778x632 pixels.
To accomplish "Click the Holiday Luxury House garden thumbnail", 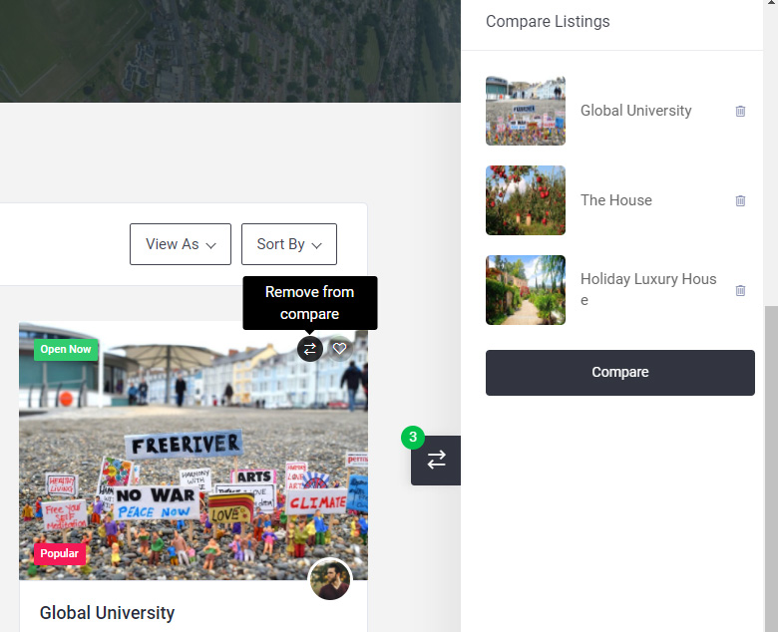I will tap(526, 290).
